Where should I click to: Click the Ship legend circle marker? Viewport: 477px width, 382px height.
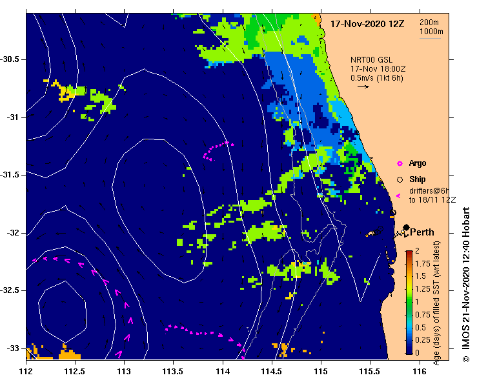click(400, 180)
